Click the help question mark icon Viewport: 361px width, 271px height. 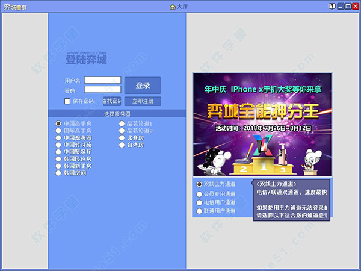coord(332,7)
